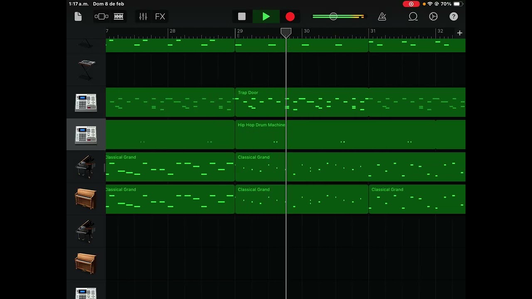Select the empty grand piano track header

click(86, 231)
